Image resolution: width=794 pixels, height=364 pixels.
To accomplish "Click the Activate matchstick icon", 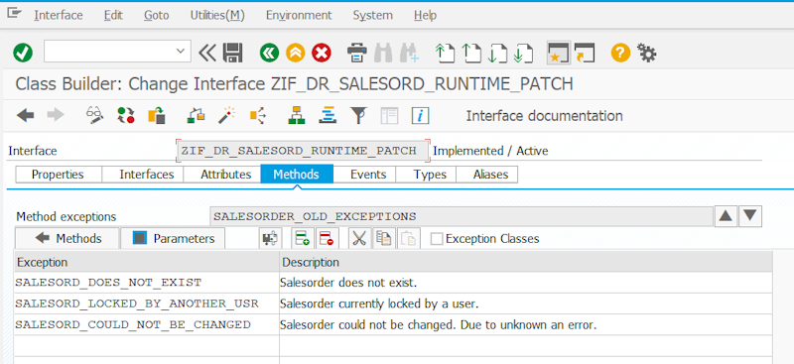I will point(226,116).
